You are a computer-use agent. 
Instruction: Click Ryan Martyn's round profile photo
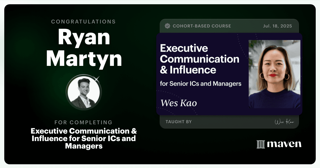[83, 92]
